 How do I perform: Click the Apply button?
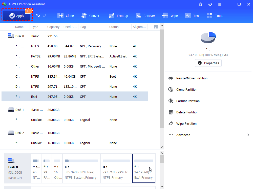pos(16,16)
